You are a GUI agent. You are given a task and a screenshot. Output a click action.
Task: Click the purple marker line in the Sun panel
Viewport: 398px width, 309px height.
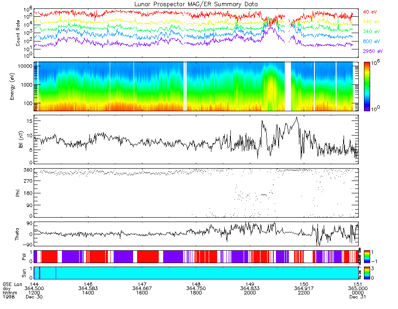[56, 273]
